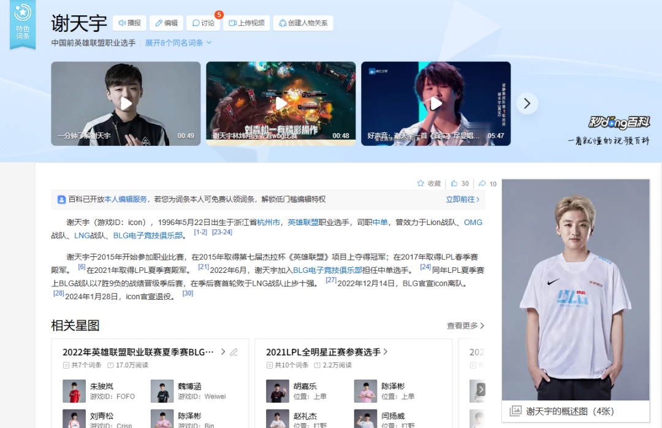
Task: Click citation reference [30]
Action: click(x=188, y=293)
